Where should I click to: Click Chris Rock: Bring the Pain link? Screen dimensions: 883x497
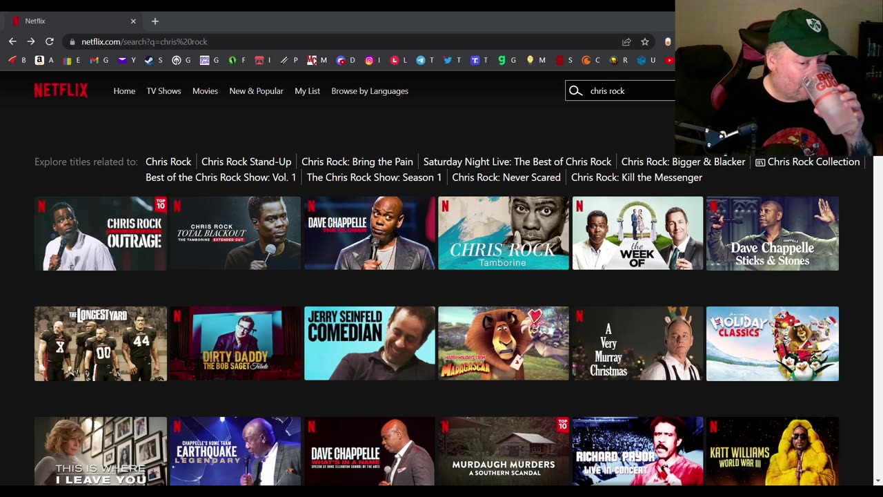coord(357,162)
